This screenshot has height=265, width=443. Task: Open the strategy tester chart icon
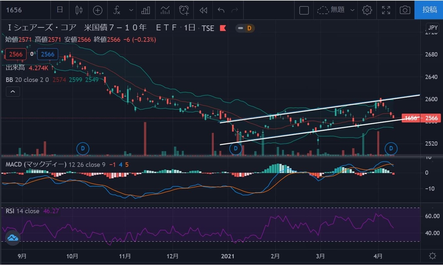[x=165, y=10]
